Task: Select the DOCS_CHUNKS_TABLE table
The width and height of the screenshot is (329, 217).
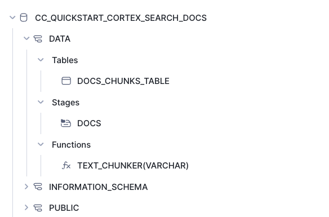Action: pos(123,81)
